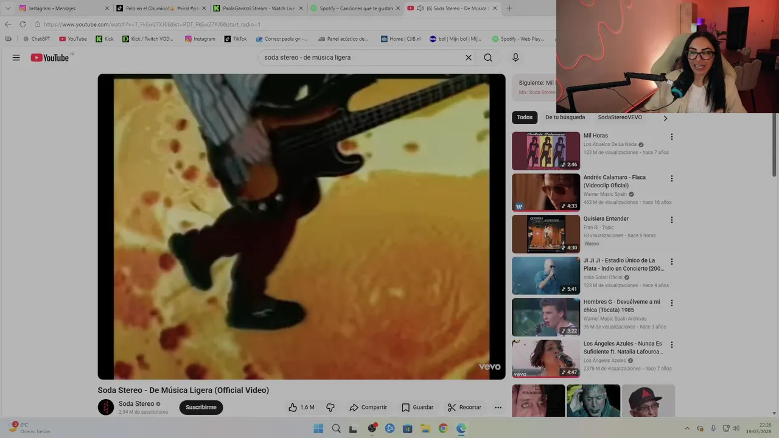This screenshot has height=438, width=779.
Task: Switch to Pelo en el Chumino TikTok tab
Action: [161, 9]
